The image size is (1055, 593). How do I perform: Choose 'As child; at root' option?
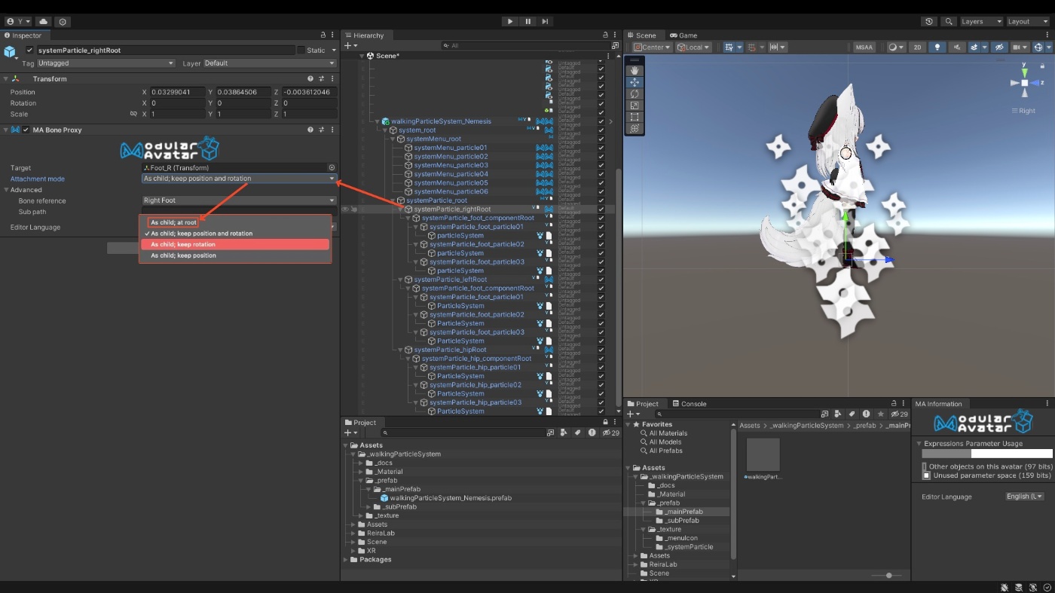173,222
